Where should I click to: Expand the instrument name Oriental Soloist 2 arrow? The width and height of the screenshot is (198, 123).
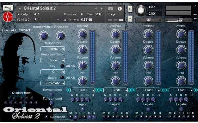tap(20, 9)
